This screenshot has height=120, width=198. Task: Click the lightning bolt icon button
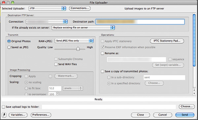point(4,115)
